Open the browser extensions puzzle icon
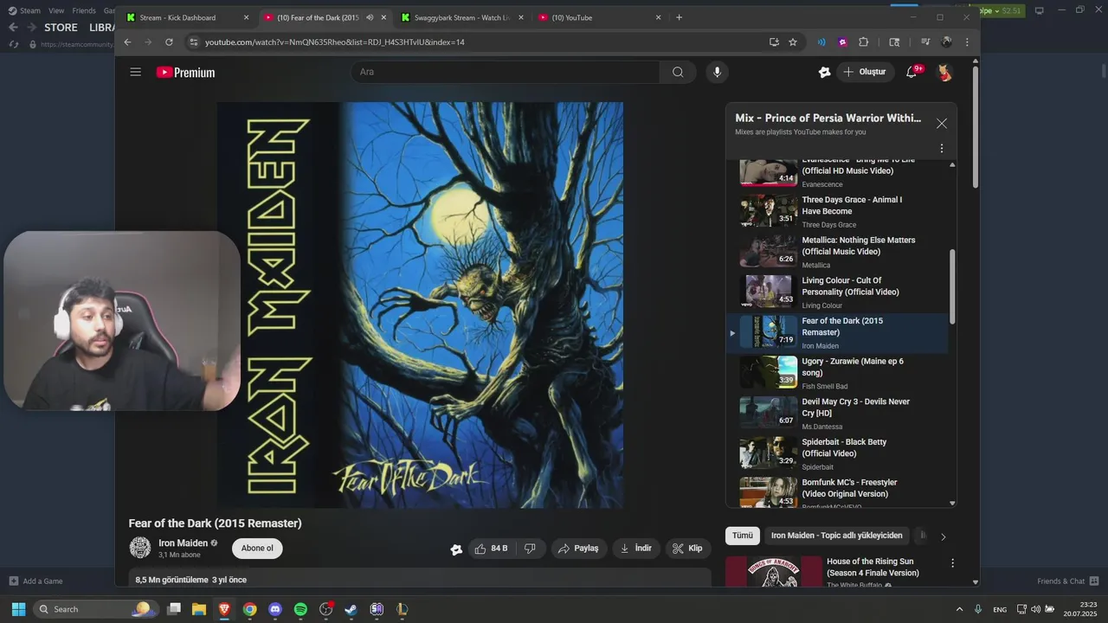 (863, 42)
